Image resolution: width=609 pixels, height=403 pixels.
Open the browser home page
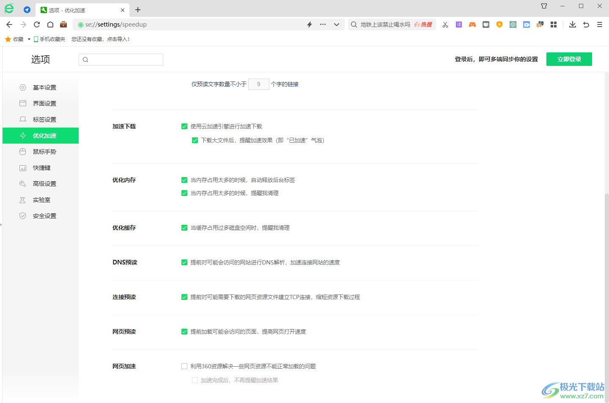point(50,25)
